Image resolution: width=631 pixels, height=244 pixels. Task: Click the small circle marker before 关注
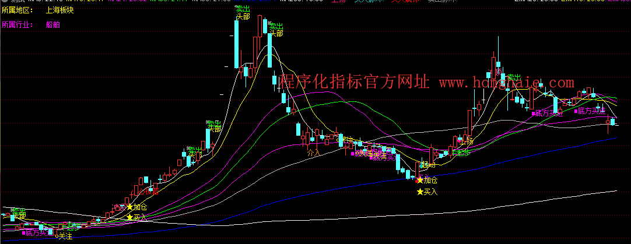56,236
